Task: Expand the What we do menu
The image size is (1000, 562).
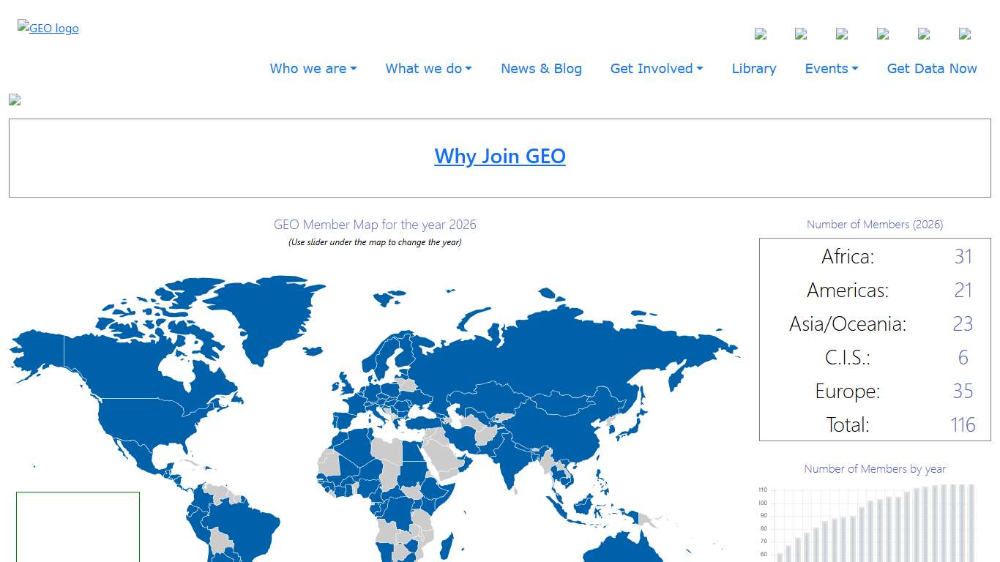Action: click(x=428, y=68)
